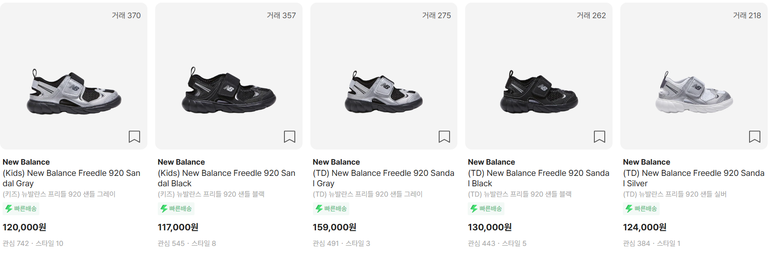Select the New Balance brand label on second product
The image size is (769, 258).
pos(181,162)
